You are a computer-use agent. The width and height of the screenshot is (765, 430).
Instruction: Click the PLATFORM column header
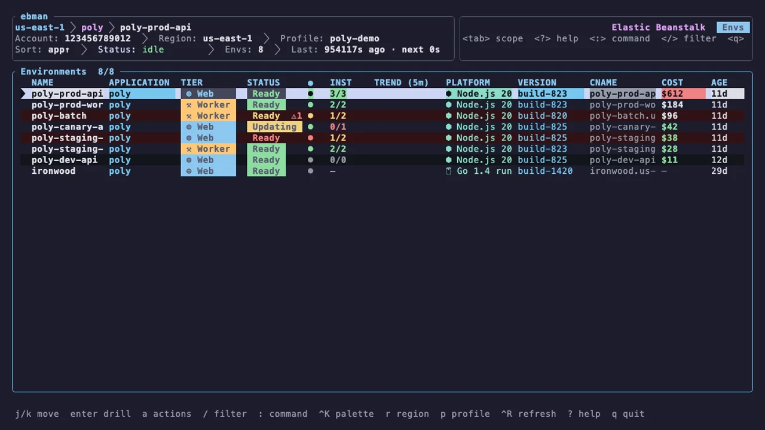[x=468, y=83]
